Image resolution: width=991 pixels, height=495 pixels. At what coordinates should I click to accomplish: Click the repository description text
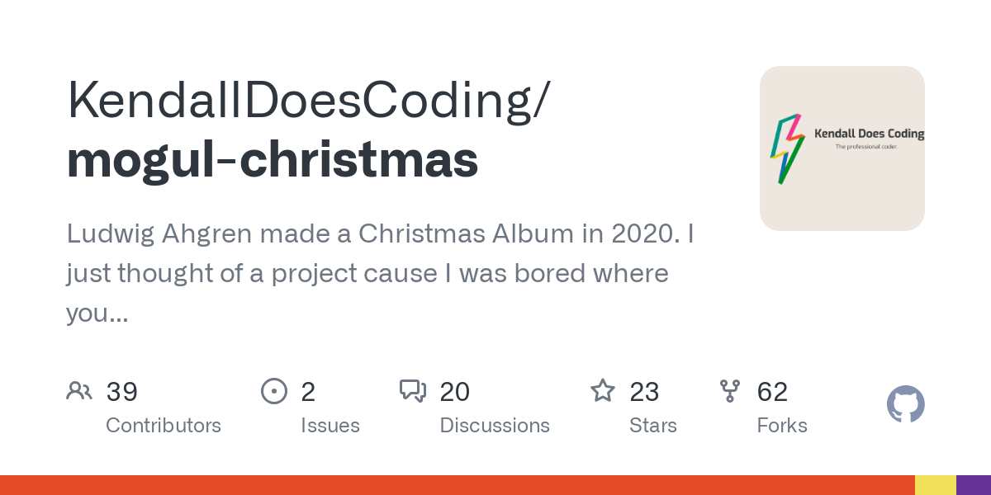pyautogui.click(x=380, y=272)
